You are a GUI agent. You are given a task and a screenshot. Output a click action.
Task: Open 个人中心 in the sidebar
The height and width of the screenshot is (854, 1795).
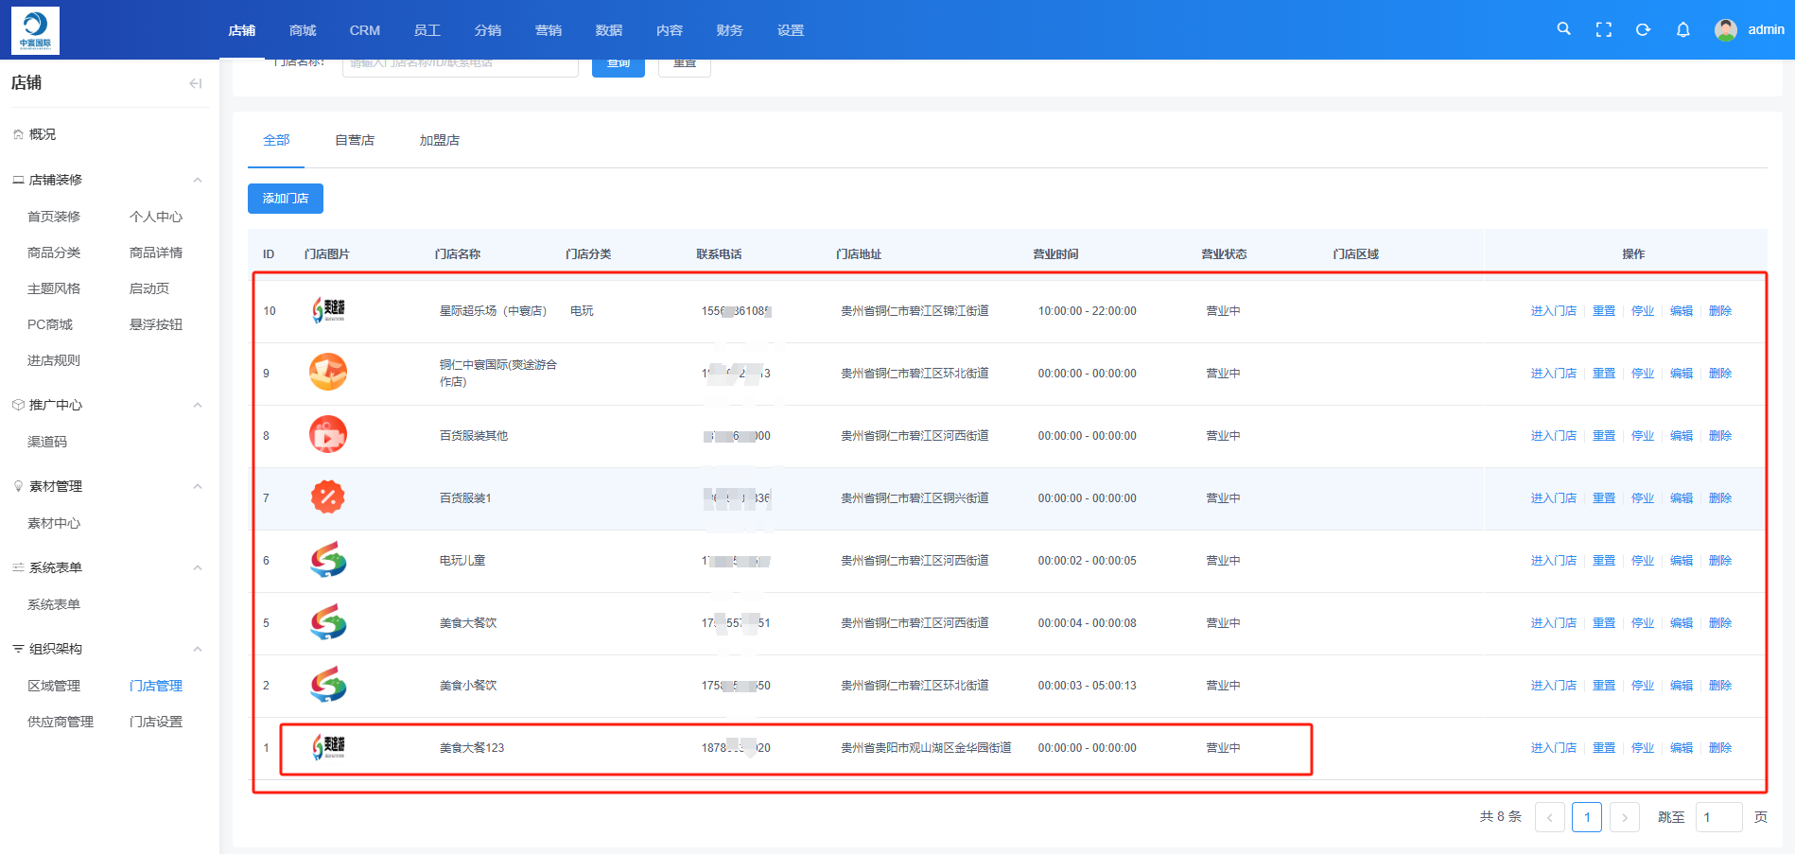[x=156, y=217]
